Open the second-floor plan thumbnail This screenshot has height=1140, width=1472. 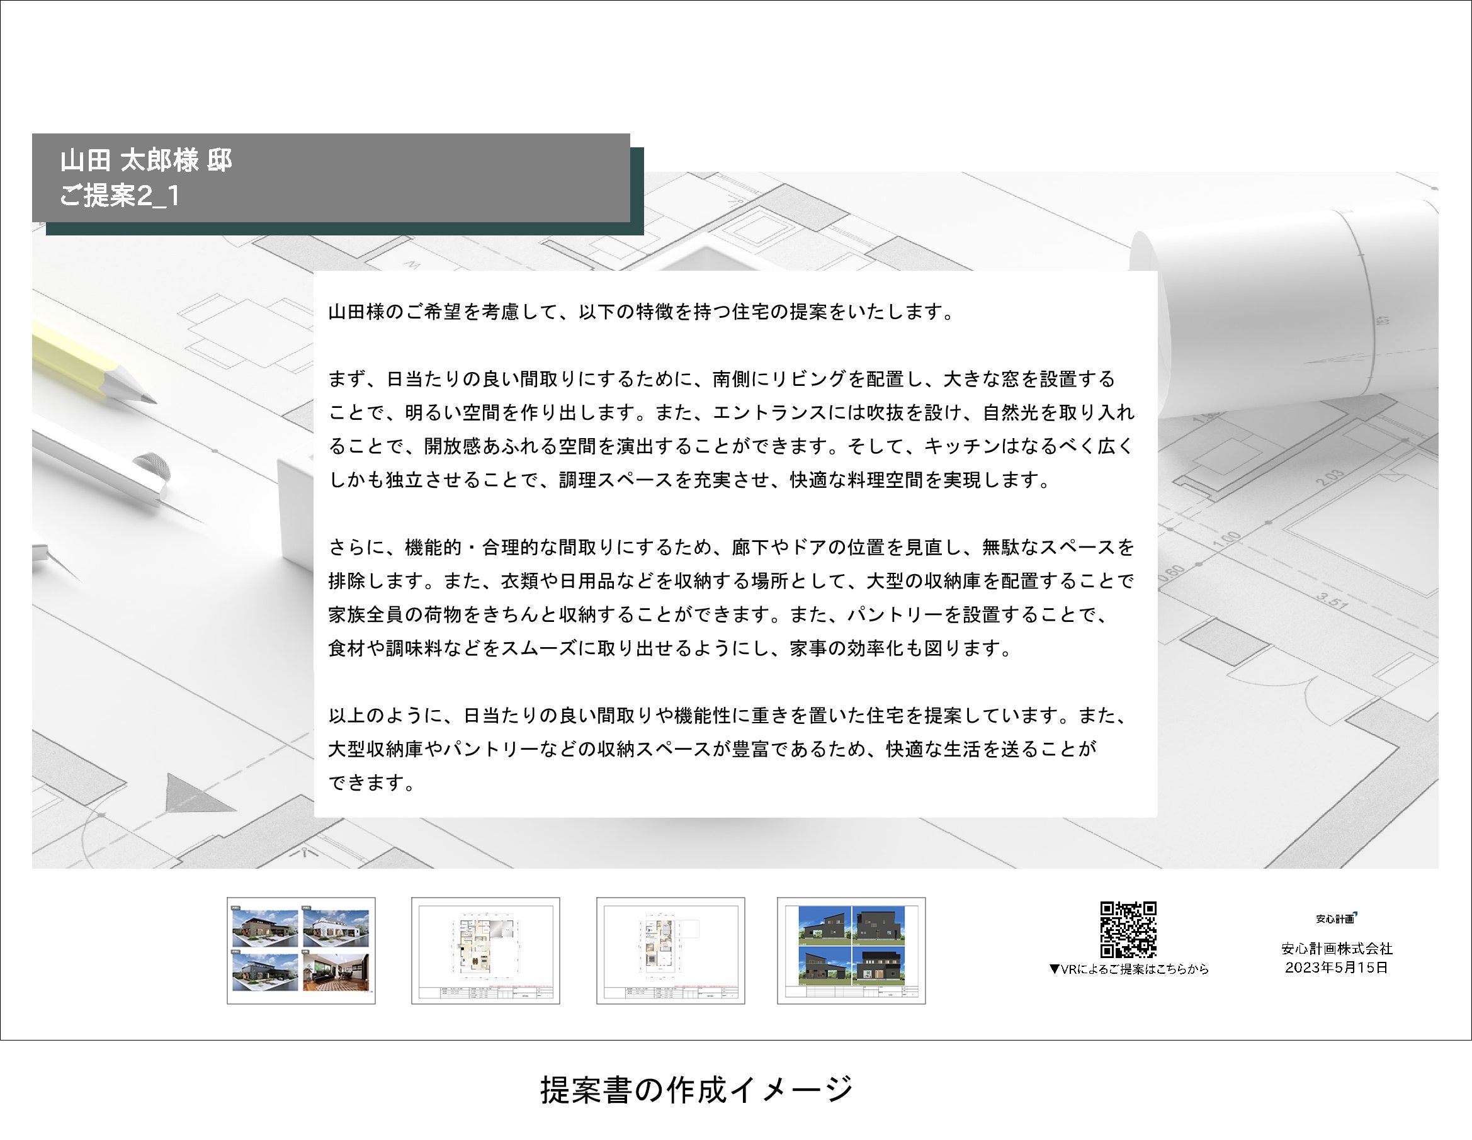pyautogui.click(x=670, y=950)
